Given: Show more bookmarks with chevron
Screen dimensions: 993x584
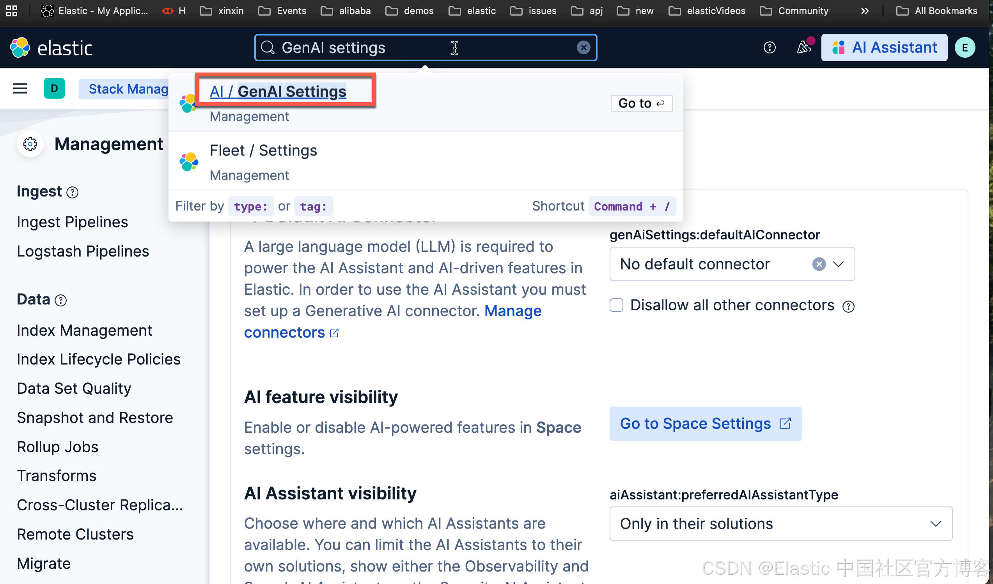Looking at the screenshot, I should (x=865, y=11).
